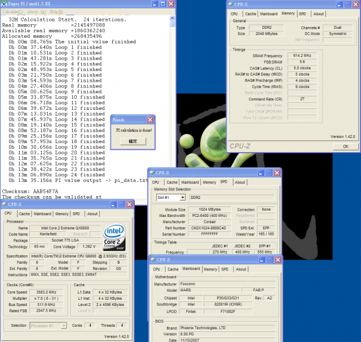Open the Calculate menu in Super PI
This screenshot has width=361, height=342.
tap(13, 12)
